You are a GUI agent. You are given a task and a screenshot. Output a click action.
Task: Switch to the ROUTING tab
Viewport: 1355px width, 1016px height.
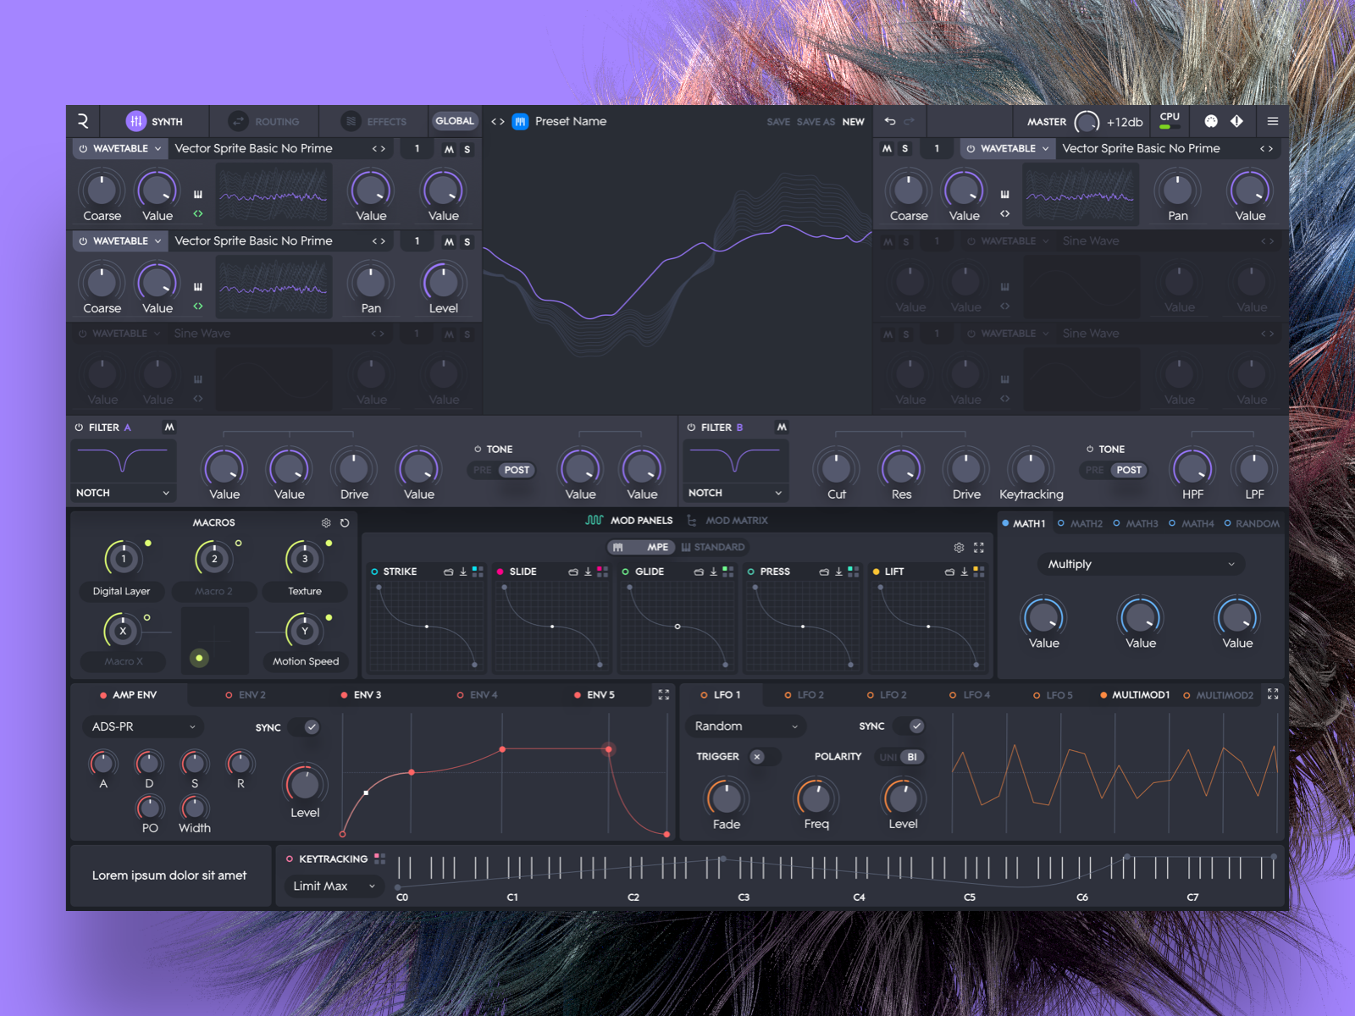coord(265,121)
